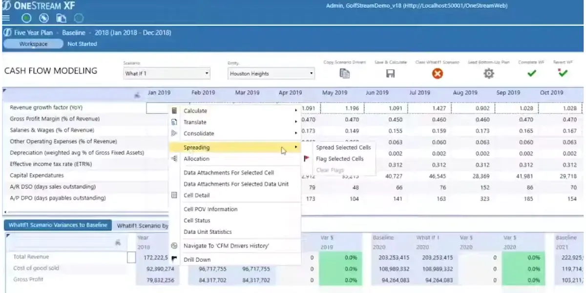Screen dimensions: 586x293
Task: Click the A/R DSO row label
Action: pyautogui.click(x=53, y=187)
